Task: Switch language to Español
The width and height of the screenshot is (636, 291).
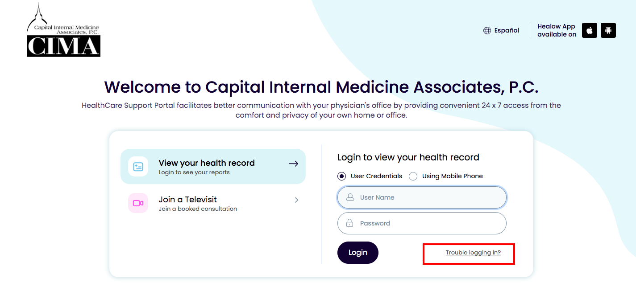Action: tap(507, 31)
